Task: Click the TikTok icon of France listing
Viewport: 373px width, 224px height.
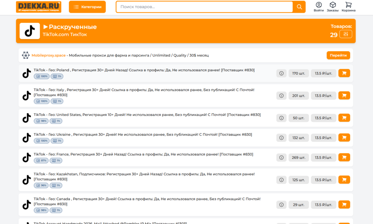Action: (27, 157)
